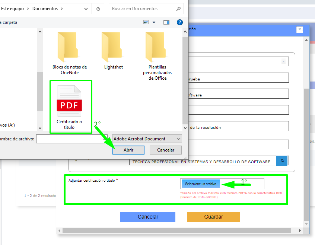
Task: Close the form dialog with the X
Action: pos(299,29)
